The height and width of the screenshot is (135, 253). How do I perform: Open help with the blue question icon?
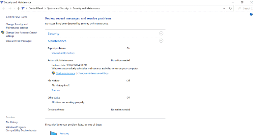[x=251, y=14]
